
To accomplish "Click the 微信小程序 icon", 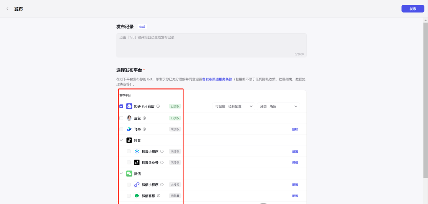I will click(137, 185).
